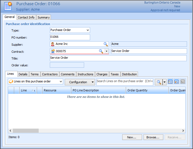This screenshot has height=149, width=193.
Task: Sort by the PO Line Description column header
Action: point(99,90)
